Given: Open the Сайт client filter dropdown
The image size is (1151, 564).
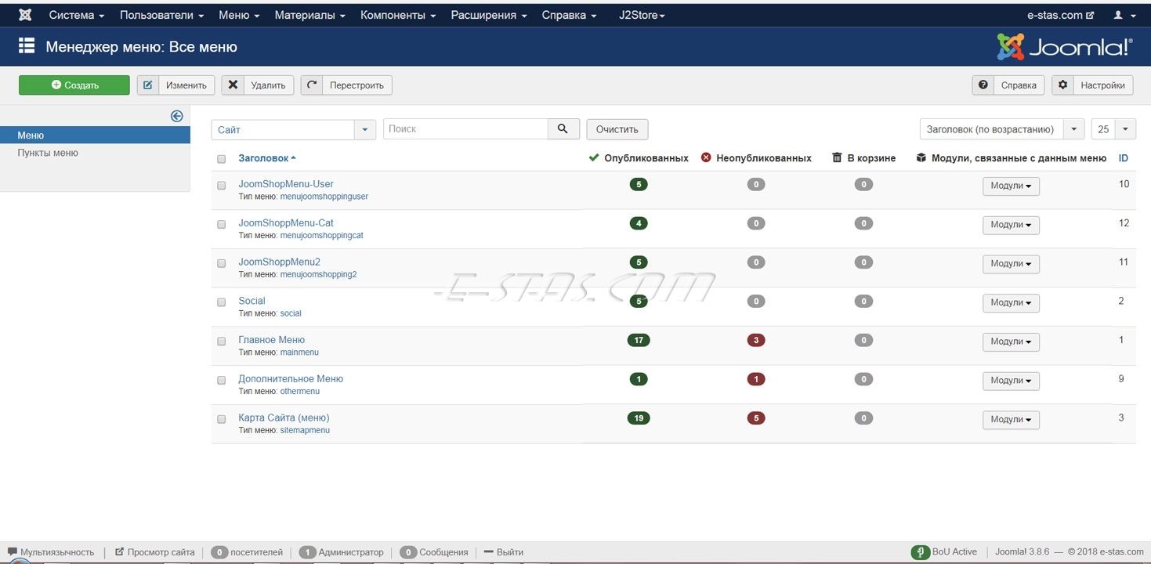Looking at the screenshot, I should pyautogui.click(x=294, y=129).
